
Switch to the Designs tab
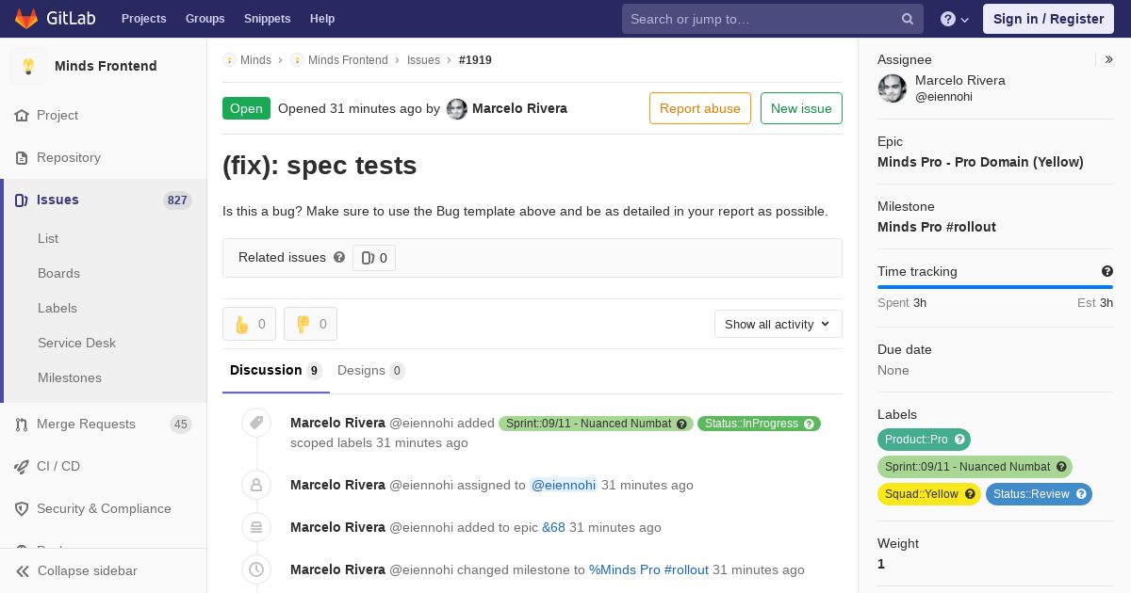[x=371, y=370]
